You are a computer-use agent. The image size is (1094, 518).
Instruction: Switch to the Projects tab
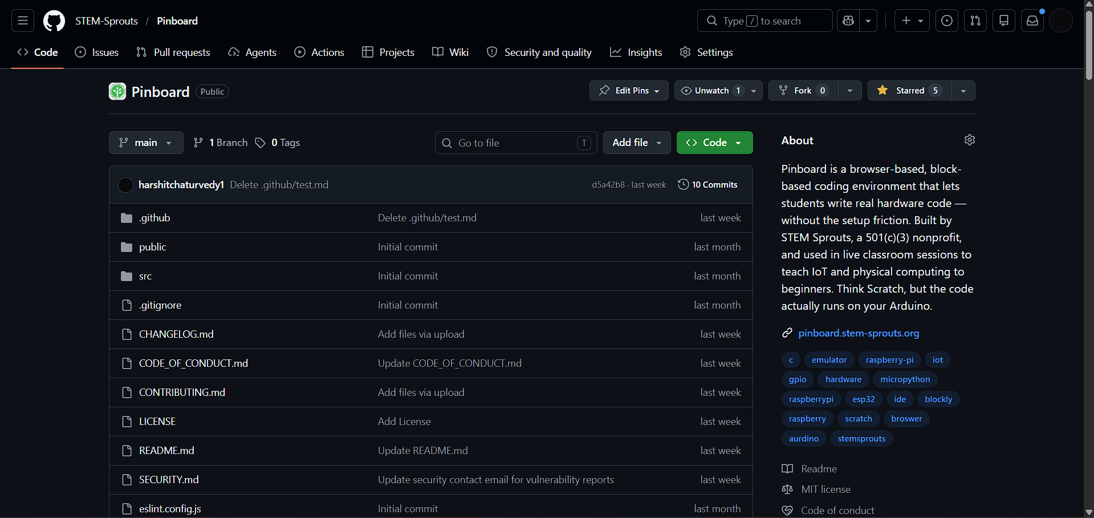coord(388,52)
